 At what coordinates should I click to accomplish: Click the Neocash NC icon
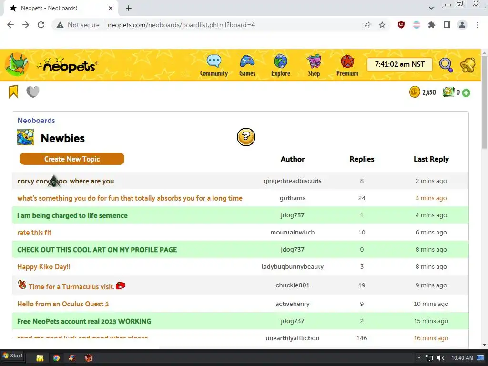pyautogui.click(x=448, y=92)
